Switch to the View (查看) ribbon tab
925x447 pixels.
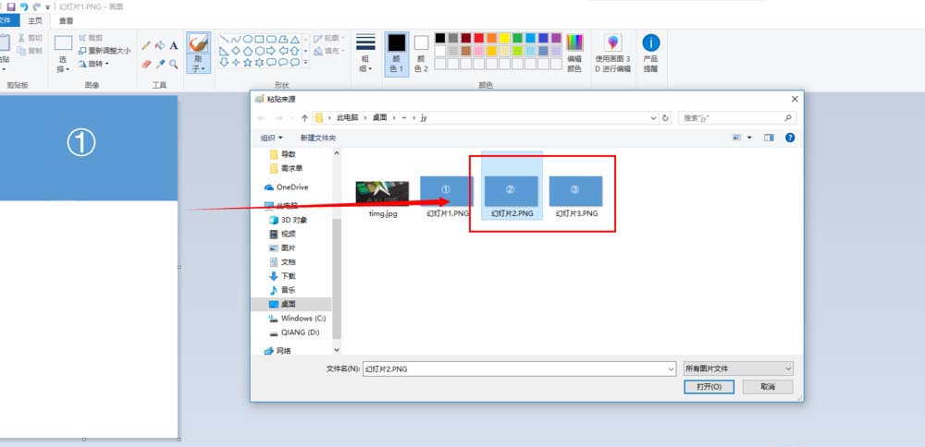coord(66,20)
